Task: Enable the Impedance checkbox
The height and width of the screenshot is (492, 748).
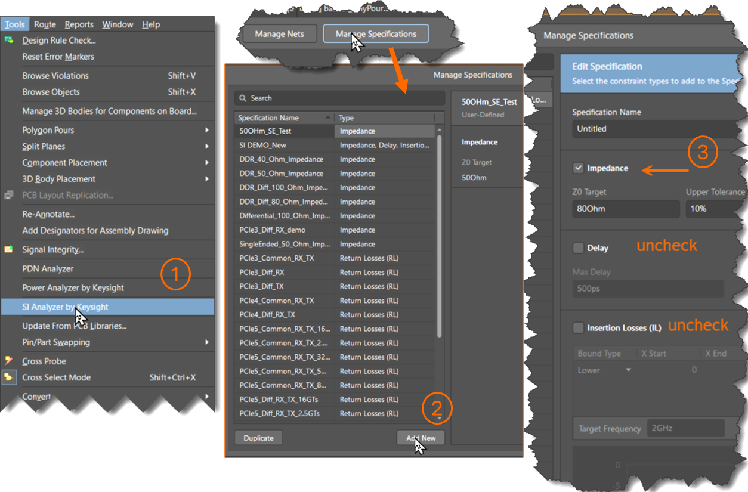Action: coord(578,168)
